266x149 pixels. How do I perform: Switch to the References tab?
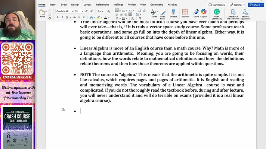102,4
